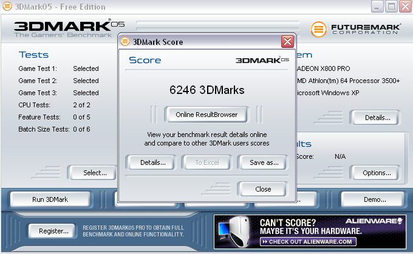Screen dimensions: 413x254
Task: Click the Close button in the score dialog
Action: [262, 189]
